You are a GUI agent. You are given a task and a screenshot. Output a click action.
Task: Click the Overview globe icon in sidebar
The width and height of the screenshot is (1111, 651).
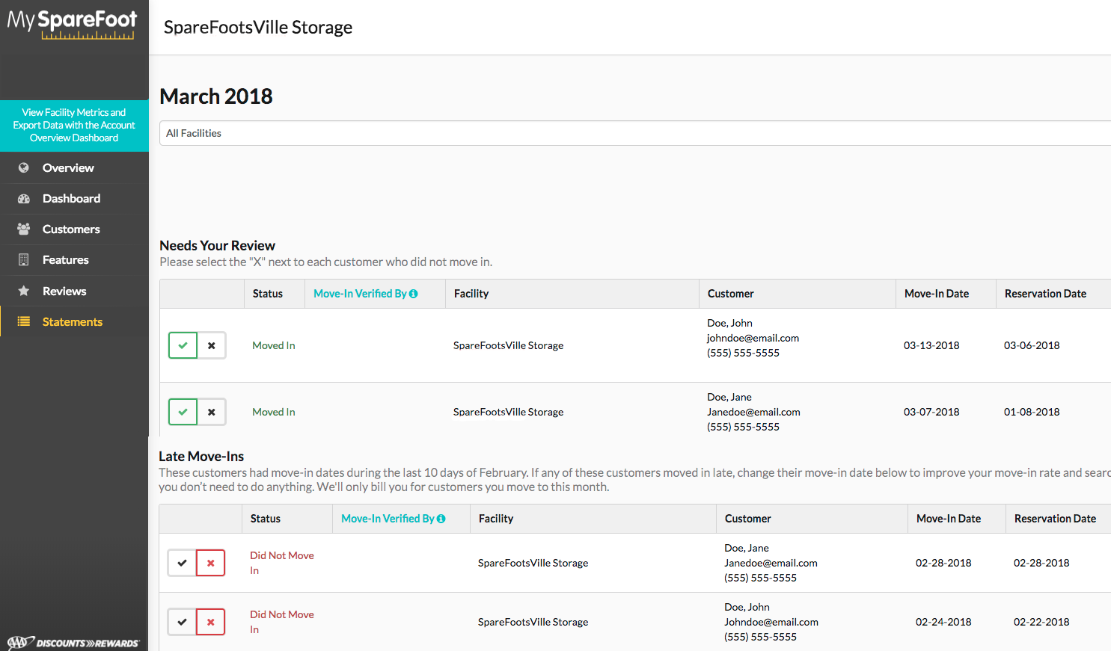[24, 168]
